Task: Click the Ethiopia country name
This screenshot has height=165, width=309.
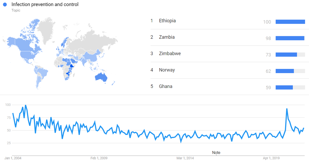Action: coord(167,21)
